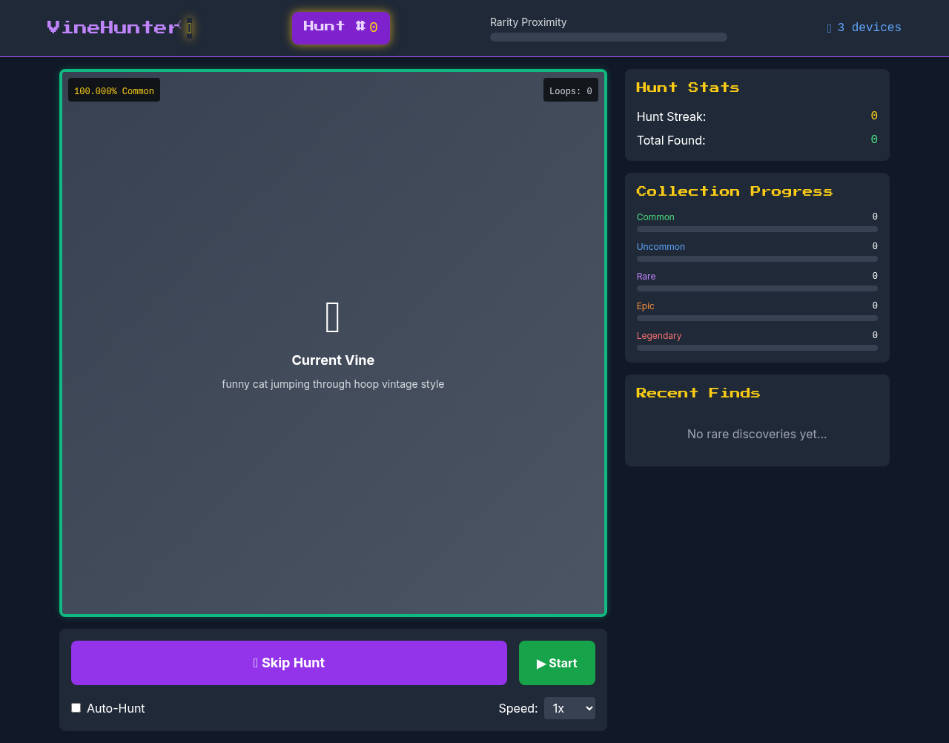Open the Hunt Stats panel header
This screenshot has width=949, height=743.
click(688, 87)
